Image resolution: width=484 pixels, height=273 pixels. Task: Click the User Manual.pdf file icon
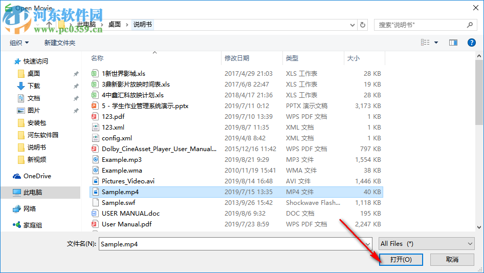pyautogui.click(x=95, y=224)
